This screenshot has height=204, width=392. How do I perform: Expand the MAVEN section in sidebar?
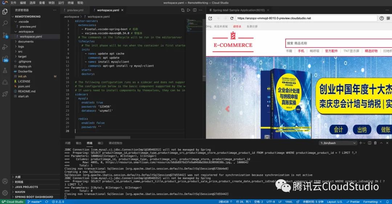20,192
